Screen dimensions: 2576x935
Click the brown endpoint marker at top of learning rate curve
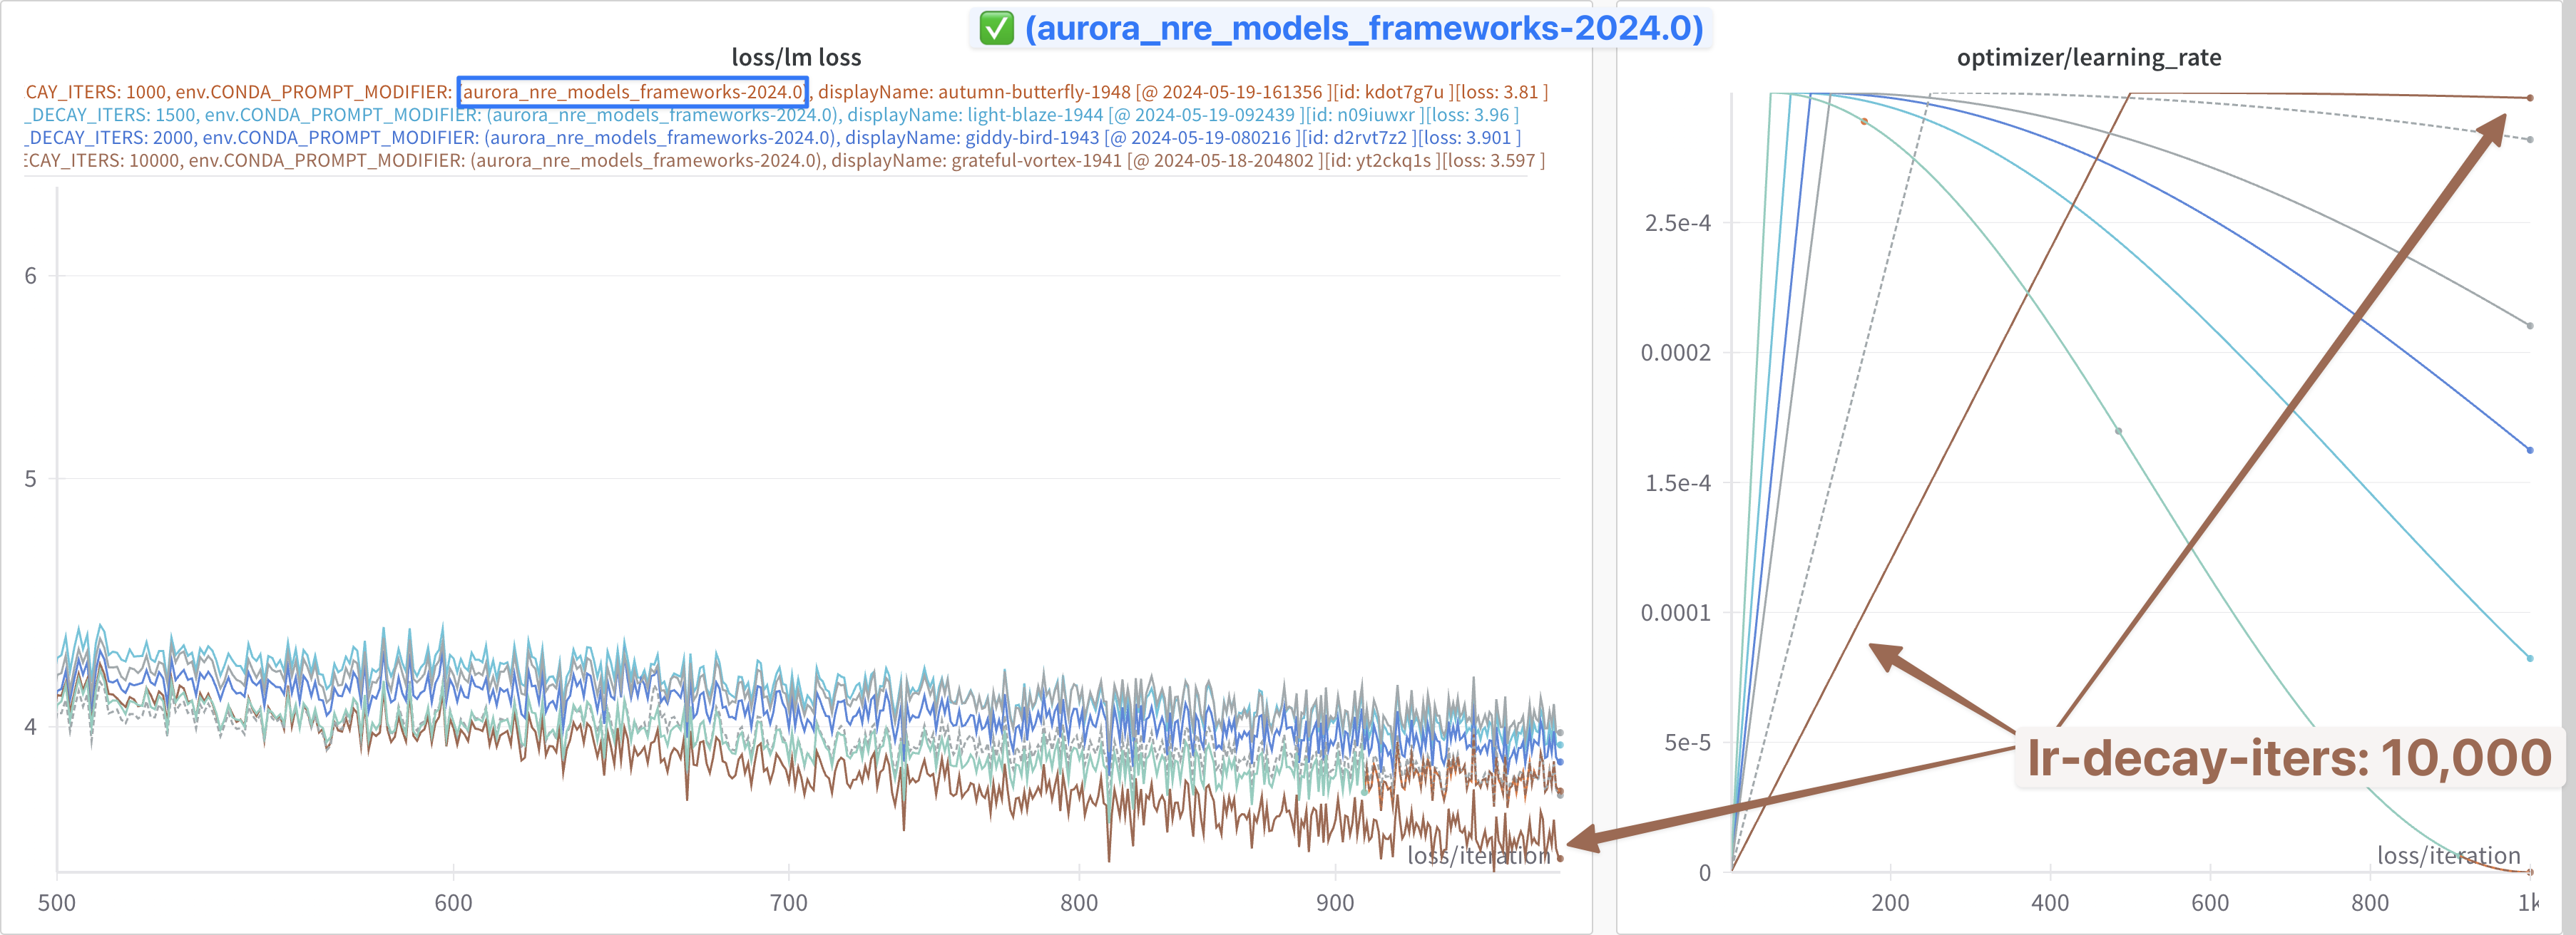pyautogui.click(x=2530, y=98)
